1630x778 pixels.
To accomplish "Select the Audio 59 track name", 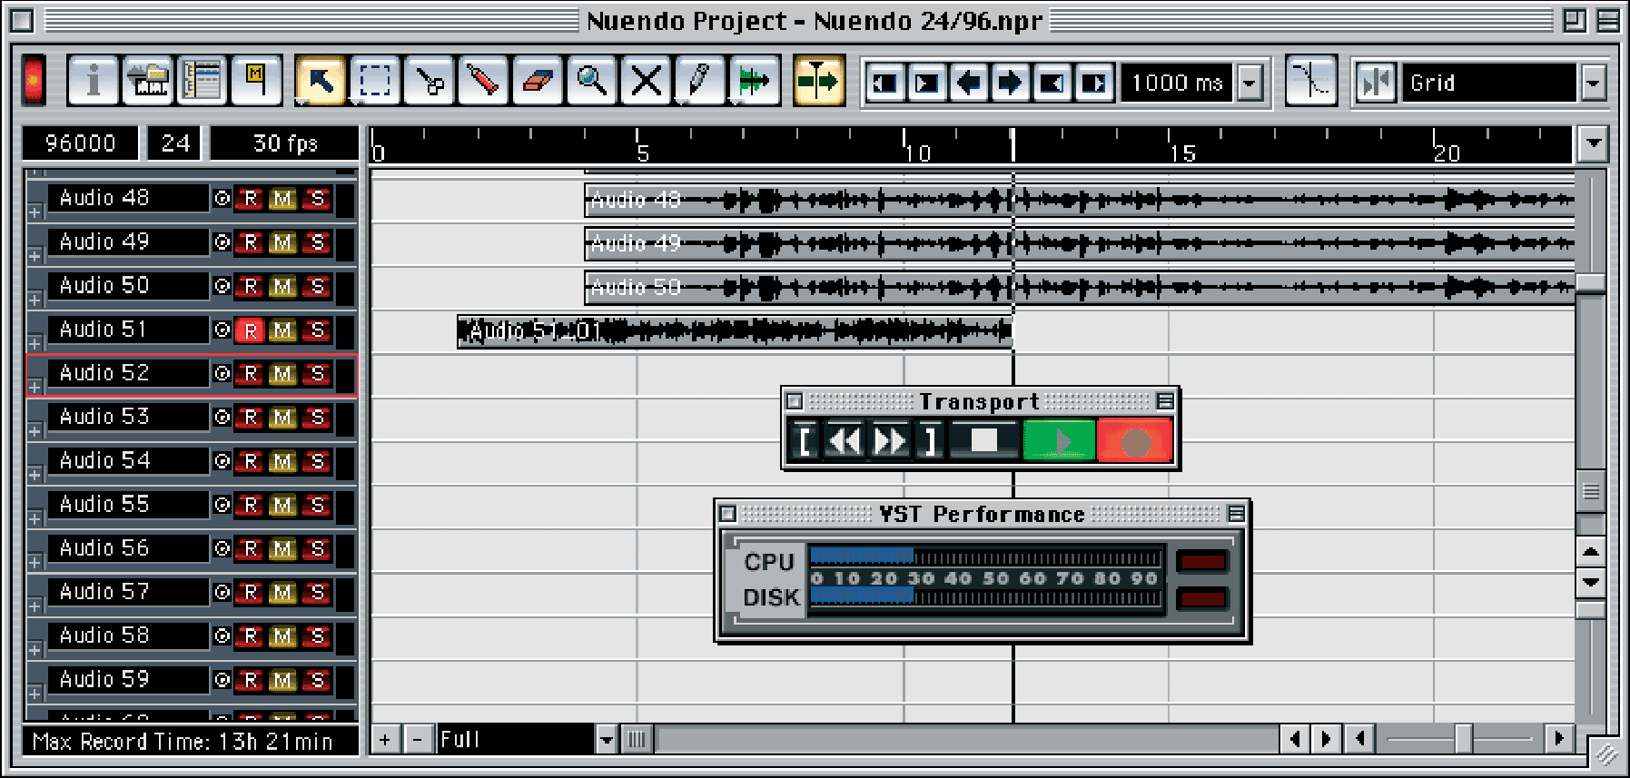I will 128,679.
